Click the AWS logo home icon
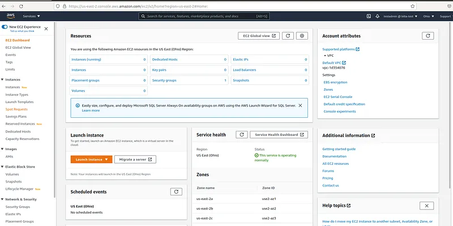This screenshot has width=453, height=226. (x=11, y=16)
